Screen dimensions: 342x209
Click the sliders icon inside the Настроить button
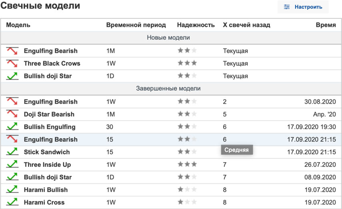pyautogui.click(x=287, y=7)
